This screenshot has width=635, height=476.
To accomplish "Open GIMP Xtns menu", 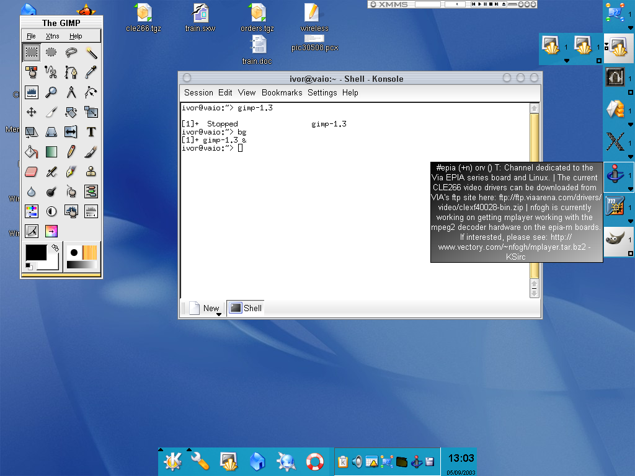I will point(53,36).
